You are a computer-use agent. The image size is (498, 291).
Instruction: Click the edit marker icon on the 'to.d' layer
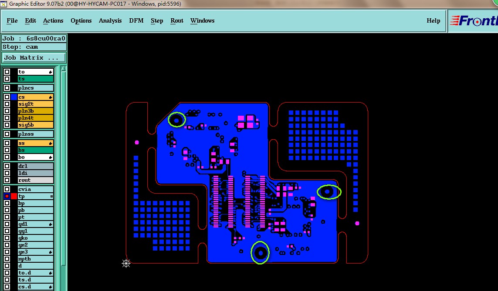point(51,273)
